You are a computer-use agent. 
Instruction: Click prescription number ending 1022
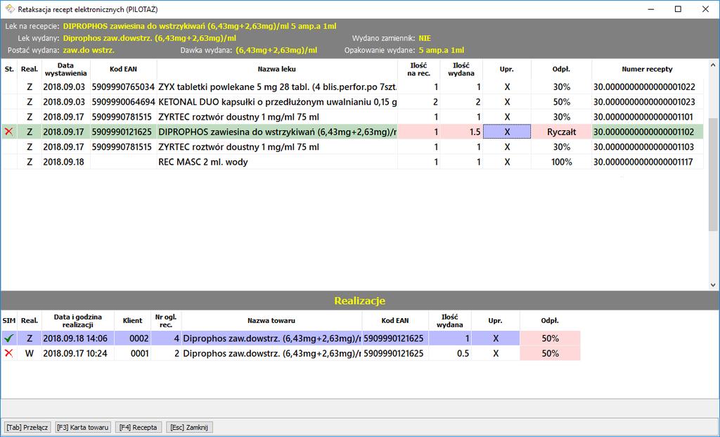[644, 87]
